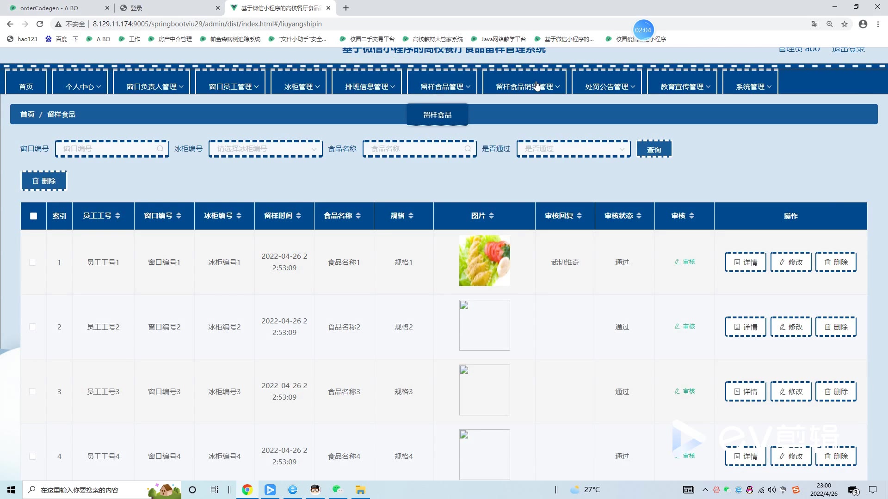
Task: Click 修改 for row 2
Action: (791, 327)
